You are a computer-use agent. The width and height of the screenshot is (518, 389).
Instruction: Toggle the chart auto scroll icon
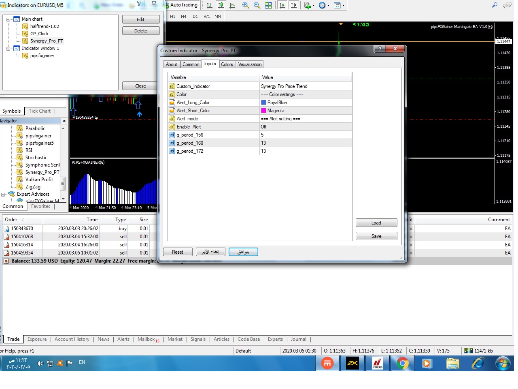coord(282,6)
